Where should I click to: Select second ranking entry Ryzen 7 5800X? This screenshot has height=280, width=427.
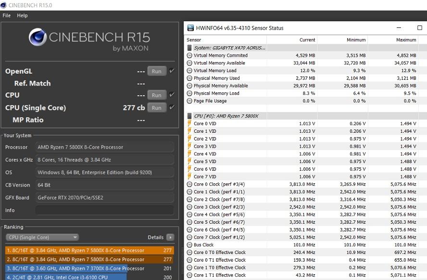point(89,259)
